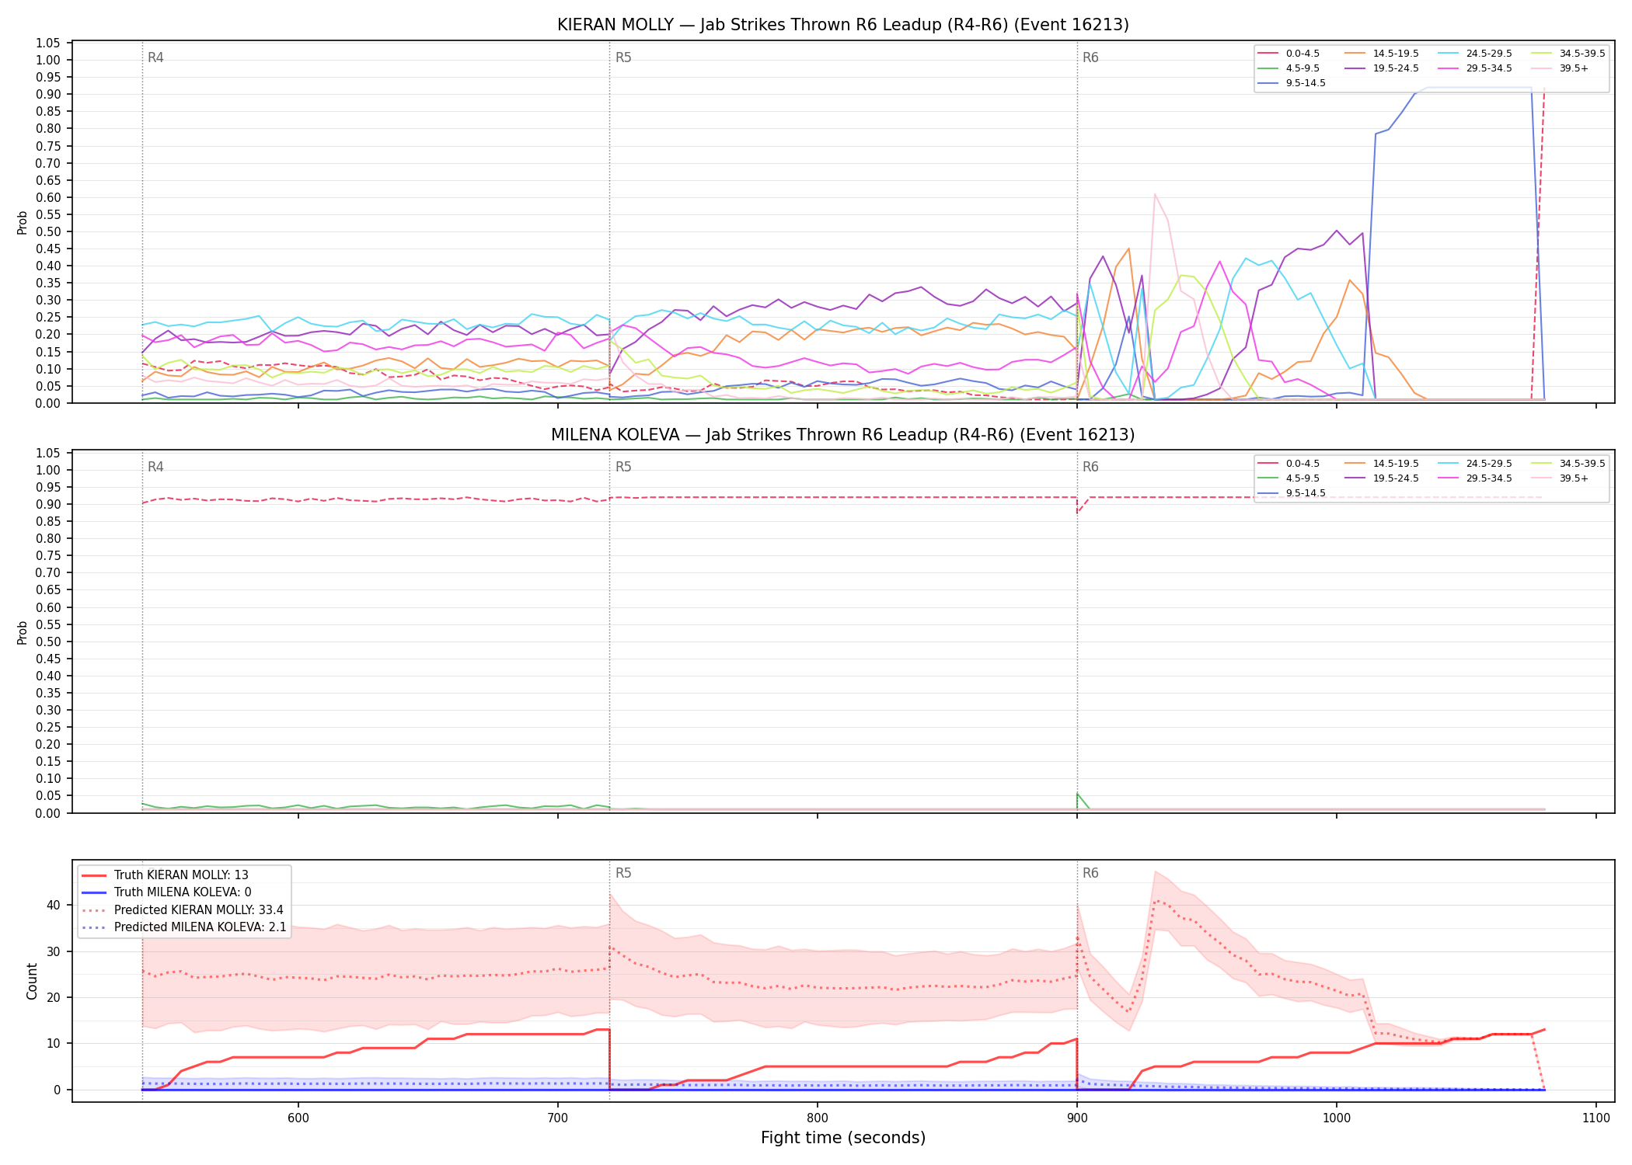Click the 'Count' y-axis label
This screenshot has height=1165, width=1632.
tap(32, 981)
